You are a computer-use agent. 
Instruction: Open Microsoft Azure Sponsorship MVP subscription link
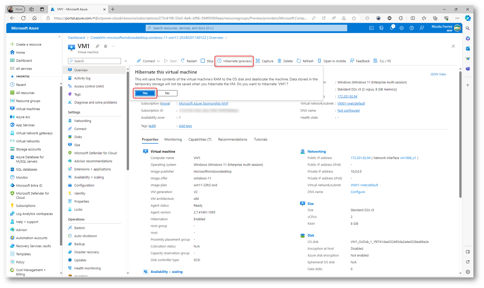click(203, 103)
